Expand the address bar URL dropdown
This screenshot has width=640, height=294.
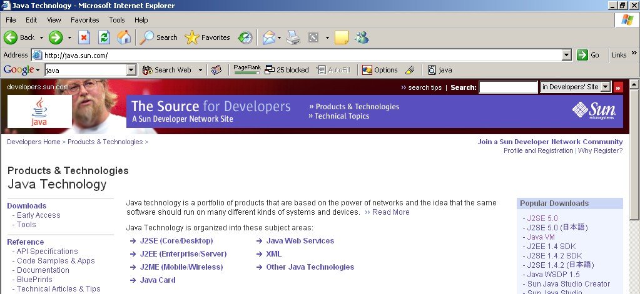[566, 55]
